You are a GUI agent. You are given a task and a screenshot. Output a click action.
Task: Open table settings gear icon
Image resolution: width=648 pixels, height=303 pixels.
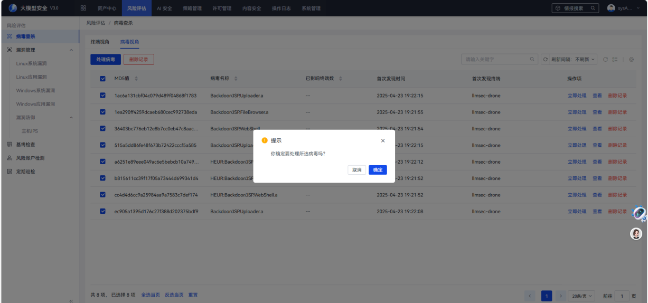[x=631, y=60]
